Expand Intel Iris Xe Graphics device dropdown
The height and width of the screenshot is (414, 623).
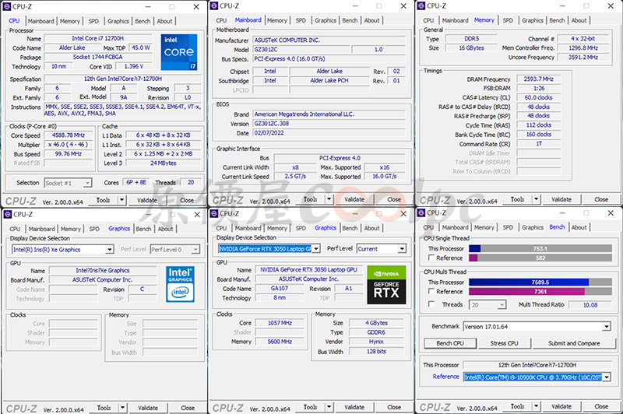coord(109,250)
